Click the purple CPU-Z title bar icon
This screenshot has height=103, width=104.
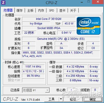click(x=3, y=3)
